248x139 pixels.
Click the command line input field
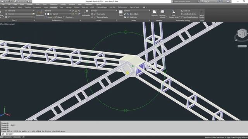click(x=124, y=134)
